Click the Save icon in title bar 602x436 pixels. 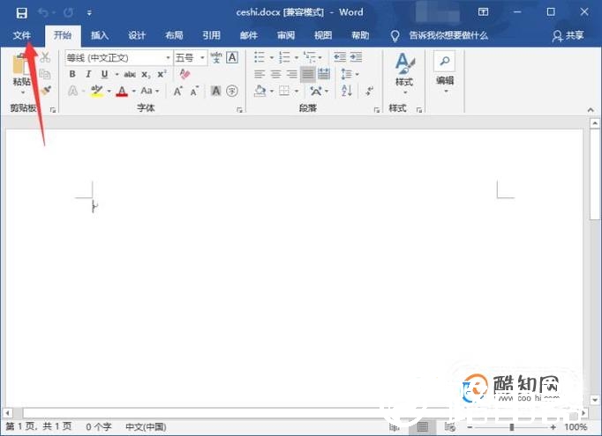pos(21,13)
